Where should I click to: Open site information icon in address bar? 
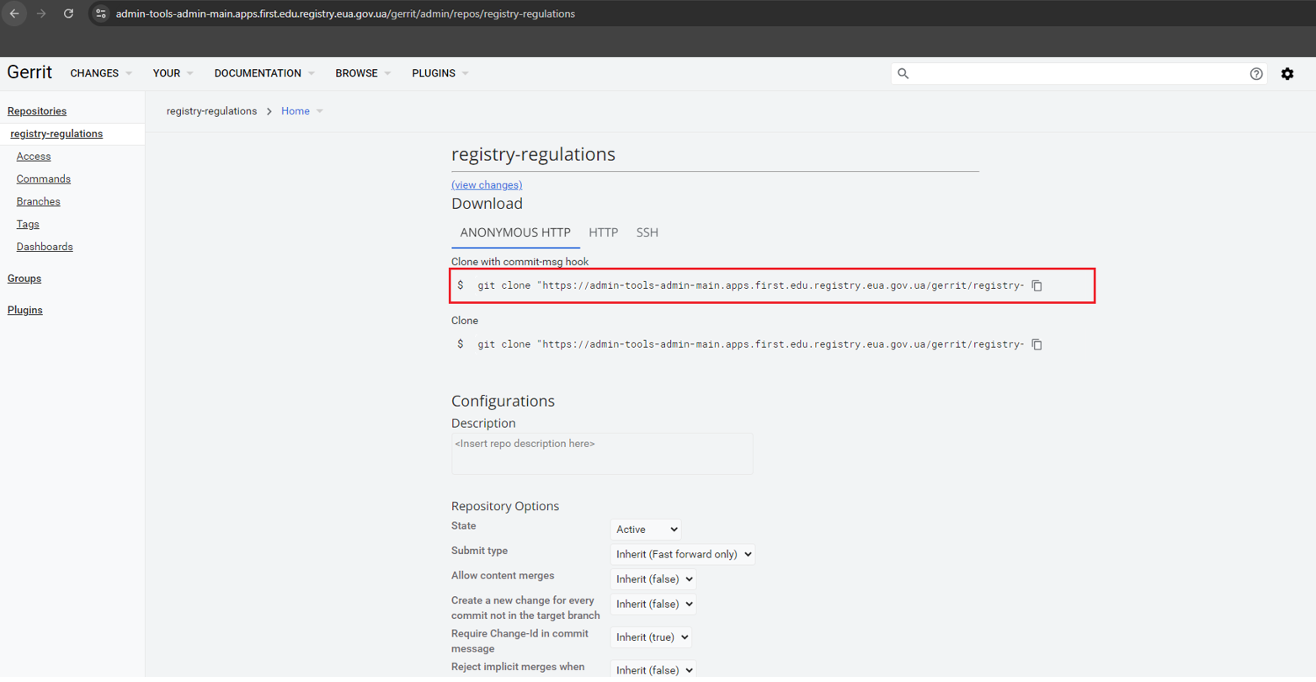pos(101,13)
